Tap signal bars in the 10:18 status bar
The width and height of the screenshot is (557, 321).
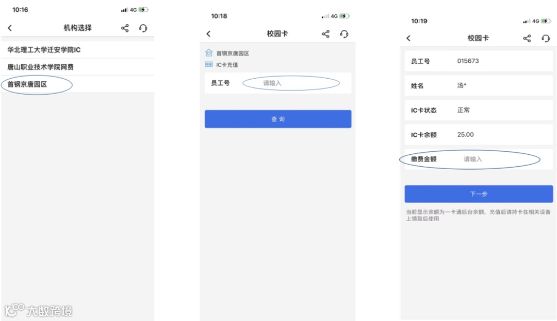pyautogui.click(x=325, y=16)
